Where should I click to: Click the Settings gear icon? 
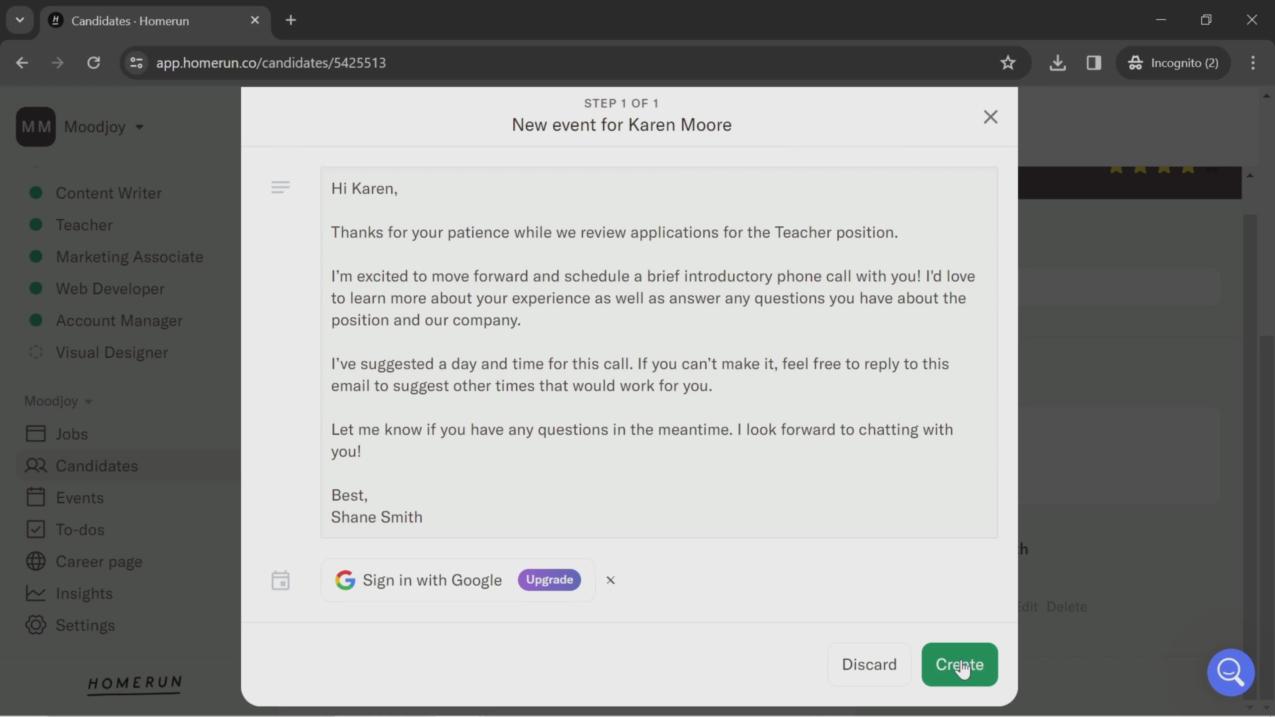click(36, 625)
